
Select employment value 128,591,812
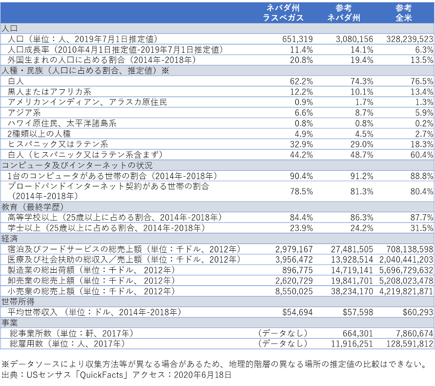pyautogui.click(x=410, y=344)
